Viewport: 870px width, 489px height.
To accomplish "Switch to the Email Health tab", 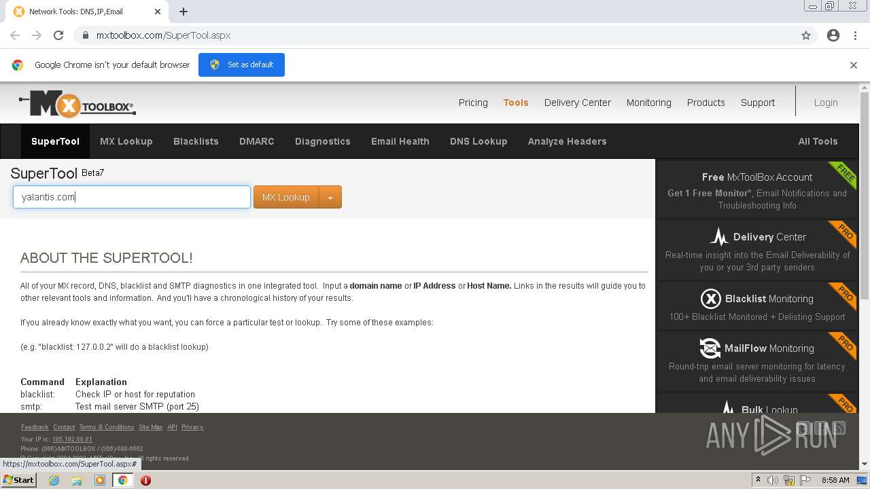I will click(x=400, y=141).
